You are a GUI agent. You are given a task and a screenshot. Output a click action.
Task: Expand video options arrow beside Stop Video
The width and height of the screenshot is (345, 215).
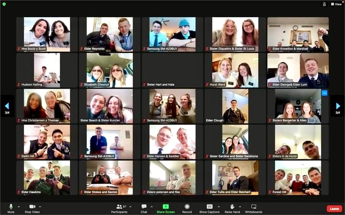tap(40, 206)
